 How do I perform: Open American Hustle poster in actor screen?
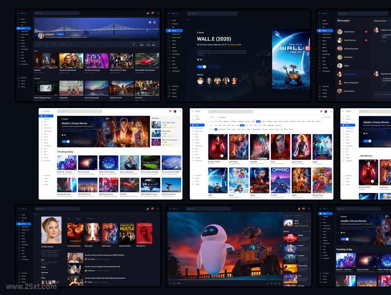(x=127, y=234)
